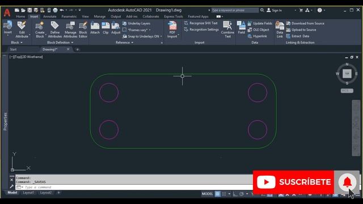The width and height of the screenshot is (363, 204).
Task: Toggle polar tracking in status bar
Action: pyautogui.click(x=242, y=194)
